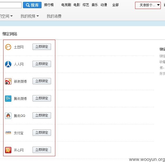This screenshot has width=165, height=162.
Task: Go to the 音乐 channel
Action: tap(95, 5)
